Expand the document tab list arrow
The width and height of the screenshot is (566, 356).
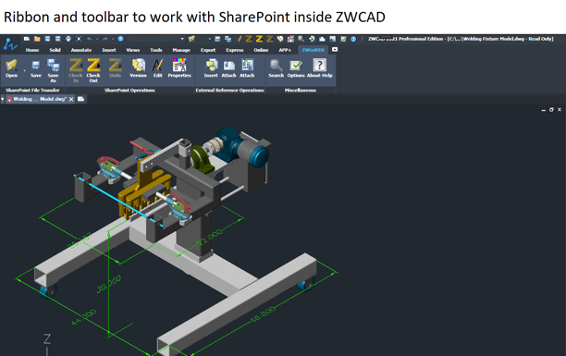[2, 99]
